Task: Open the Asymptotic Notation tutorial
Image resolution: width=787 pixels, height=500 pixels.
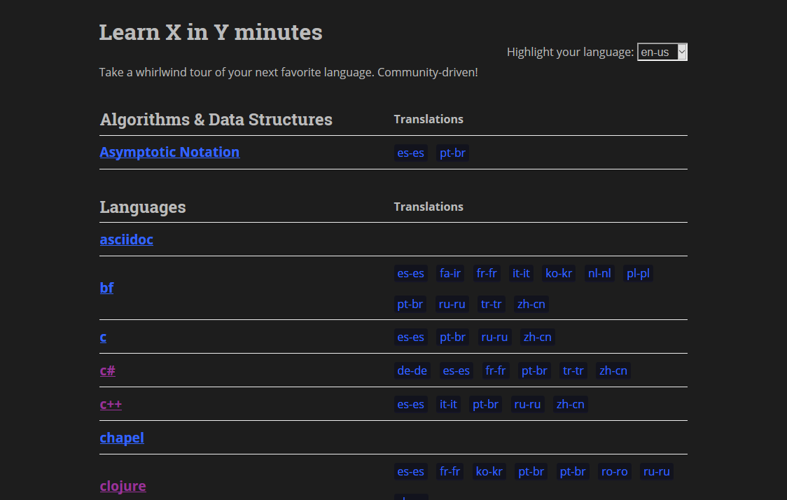Action: point(169,152)
